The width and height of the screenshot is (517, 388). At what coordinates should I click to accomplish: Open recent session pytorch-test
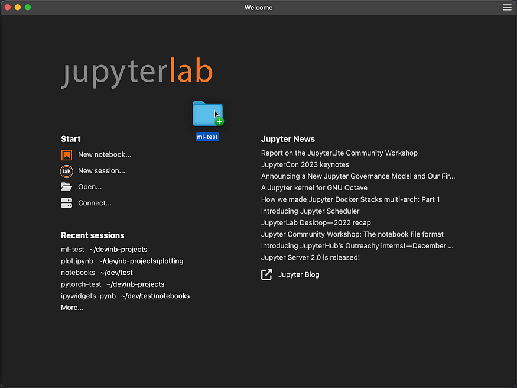point(81,284)
